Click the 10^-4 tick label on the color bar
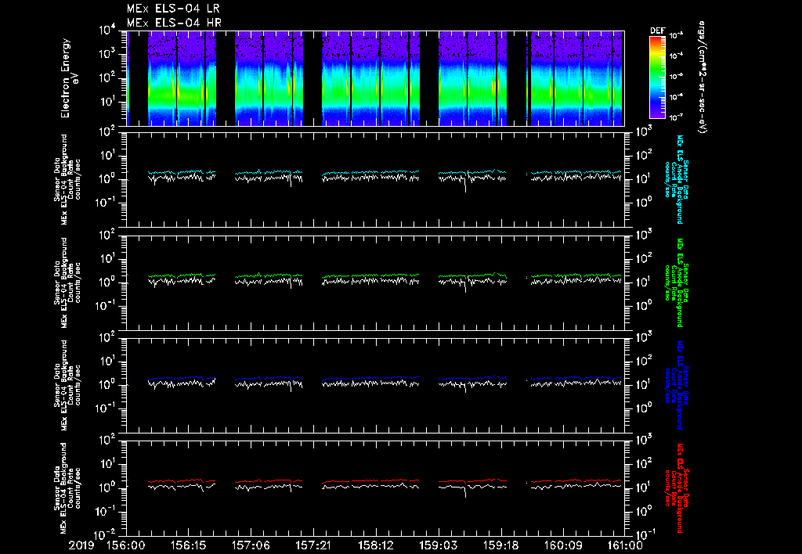Image resolution: width=802 pixels, height=554 pixels. pyautogui.click(x=676, y=56)
